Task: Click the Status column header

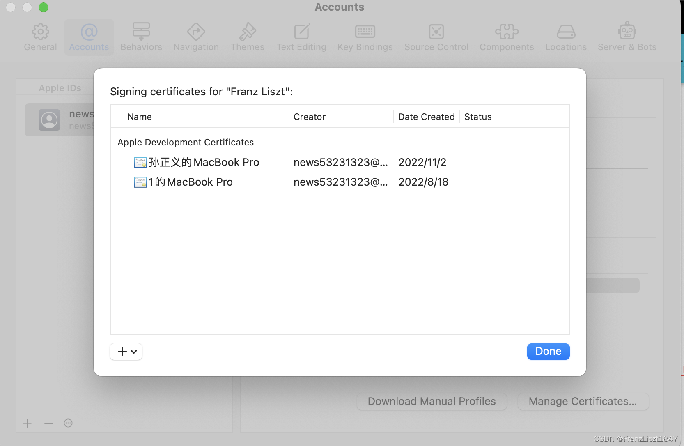Action: 478,117
